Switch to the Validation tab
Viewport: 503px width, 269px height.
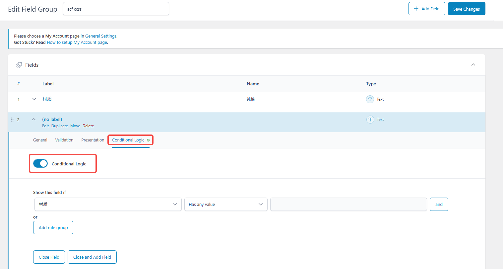[x=64, y=140]
